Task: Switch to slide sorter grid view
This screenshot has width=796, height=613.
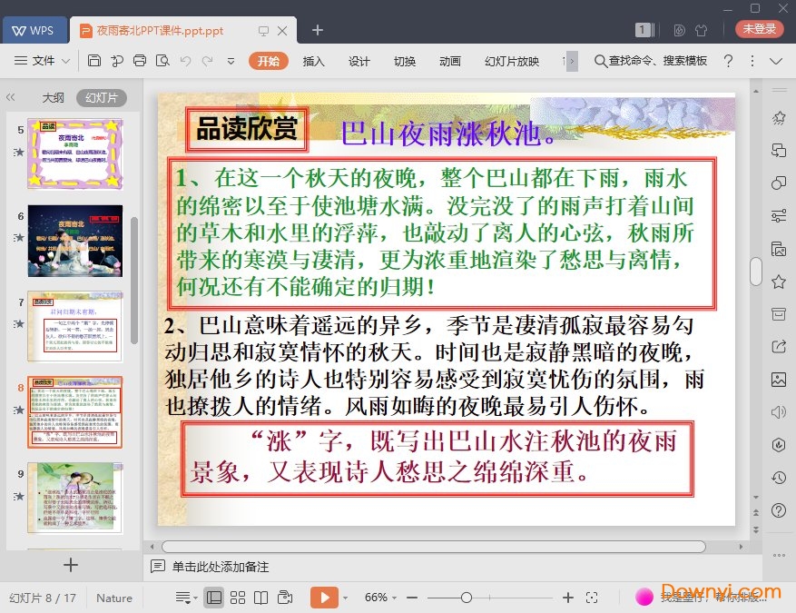Action: pos(238,598)
